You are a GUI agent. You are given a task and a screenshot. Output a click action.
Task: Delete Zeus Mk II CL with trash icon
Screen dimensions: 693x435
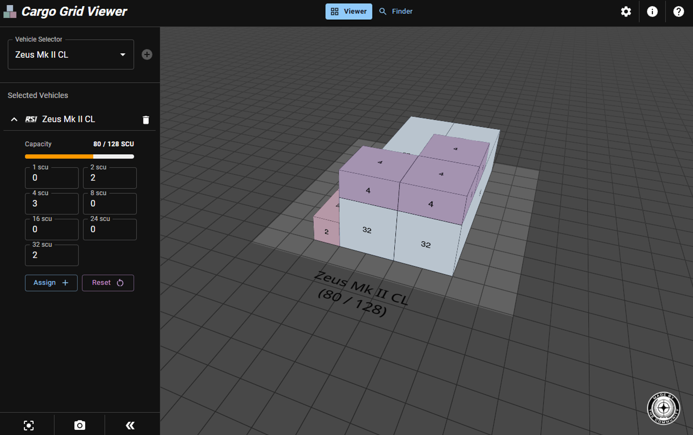click(x=146, y=120)
